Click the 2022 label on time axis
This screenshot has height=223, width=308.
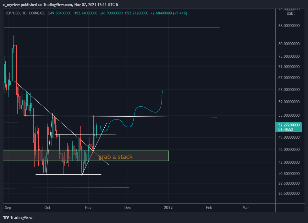point(168,208)
